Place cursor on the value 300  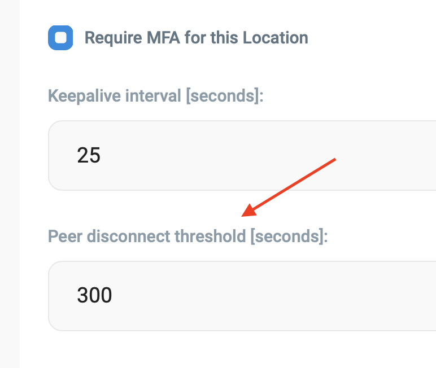pos(94,295)
